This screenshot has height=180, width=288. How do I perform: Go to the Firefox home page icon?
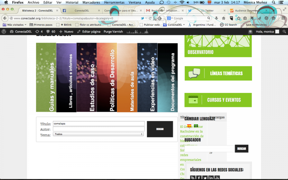tap(224, 18)
